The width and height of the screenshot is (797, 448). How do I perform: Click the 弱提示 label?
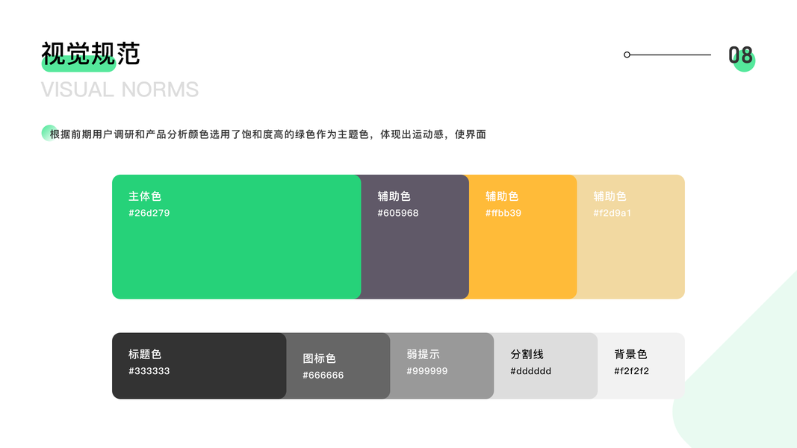[x=423, y=354]
